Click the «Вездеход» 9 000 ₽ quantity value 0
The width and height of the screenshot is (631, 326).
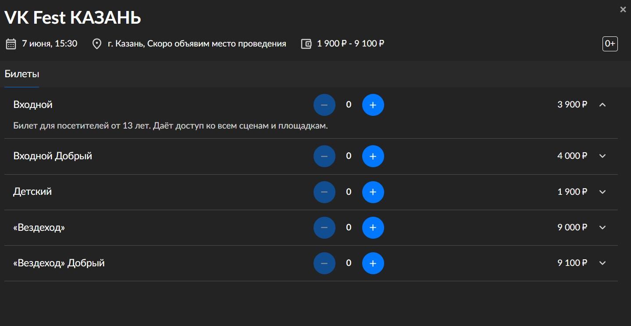(x=349, y=227)
